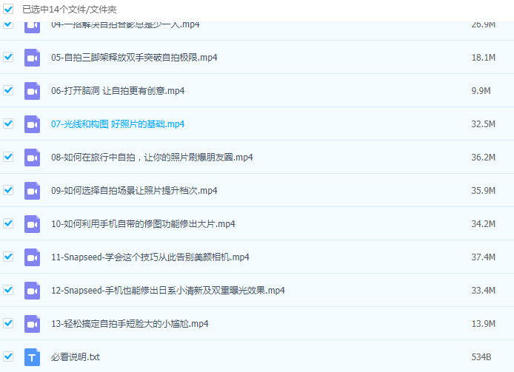Click the video icon of 13-轻松搞定自拍 file

pos(32,324)
